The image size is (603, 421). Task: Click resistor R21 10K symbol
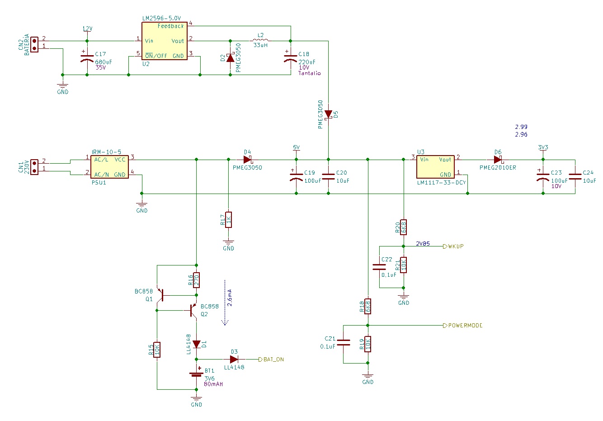tap(404, 265)
